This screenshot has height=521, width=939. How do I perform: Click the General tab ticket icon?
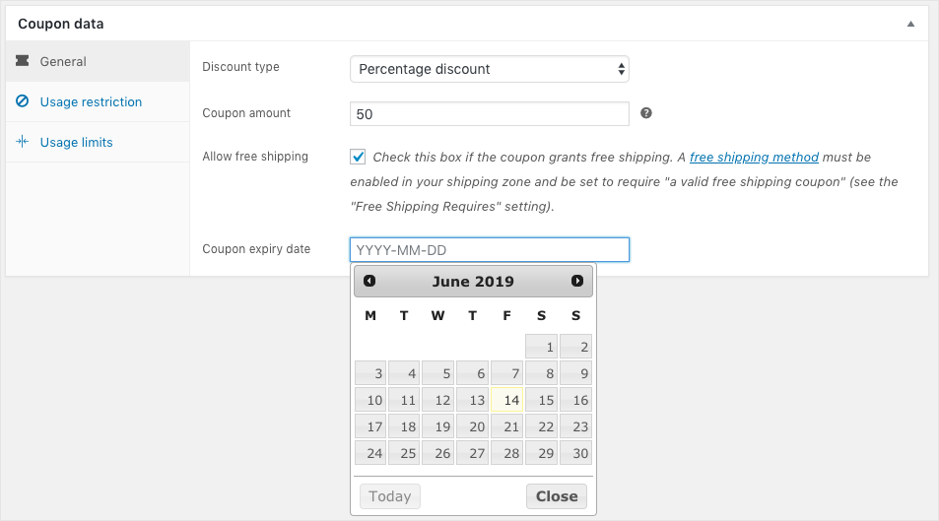click(22, 61)
